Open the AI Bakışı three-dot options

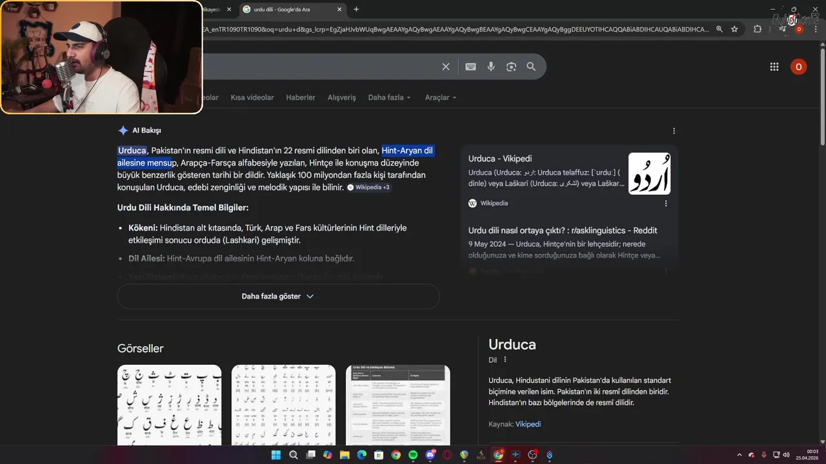point(674,131)
